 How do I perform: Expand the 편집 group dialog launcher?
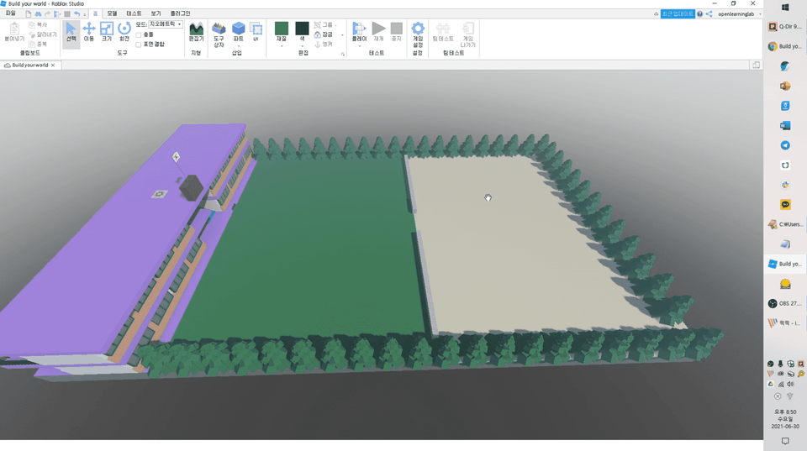(343, 54)
